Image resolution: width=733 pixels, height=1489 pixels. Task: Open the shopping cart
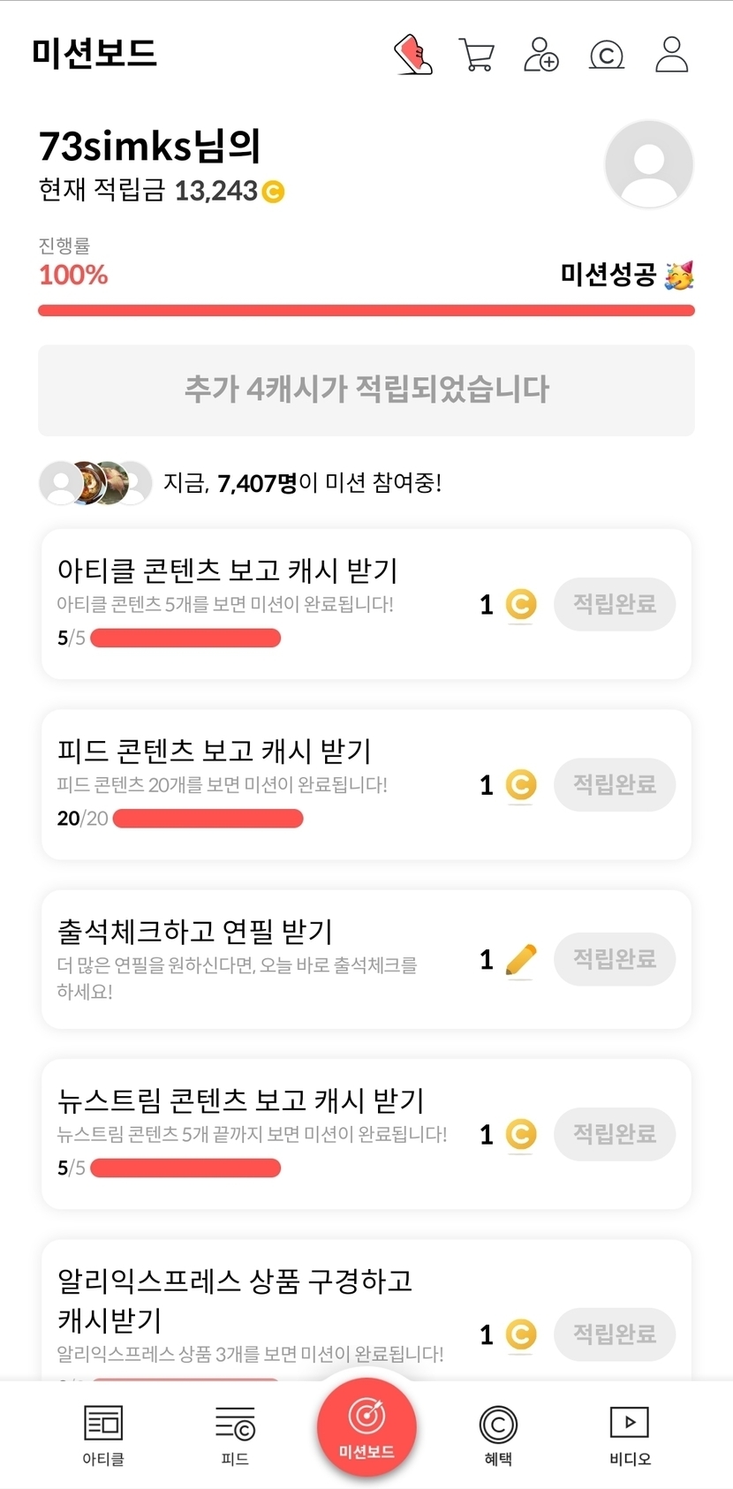477,54
